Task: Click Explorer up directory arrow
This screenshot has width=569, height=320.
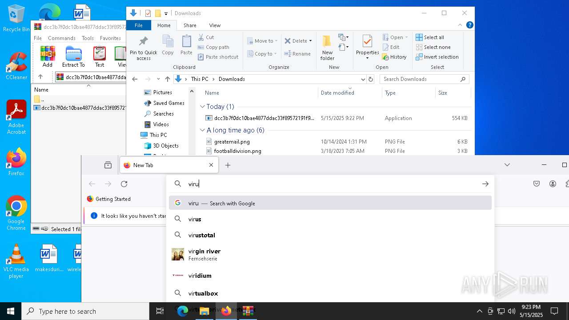Action: click(x=167, y=79)
